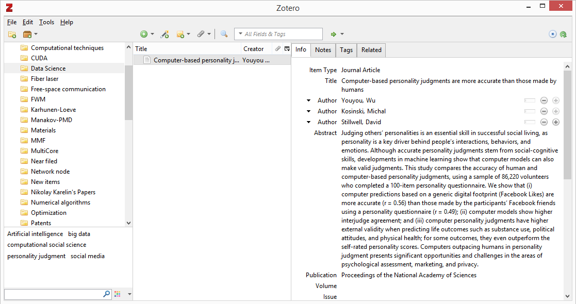The height and width of the screenshot is (304, 576).
Task: Filter by computational social science tag
Action: click(x=46, y=245)
